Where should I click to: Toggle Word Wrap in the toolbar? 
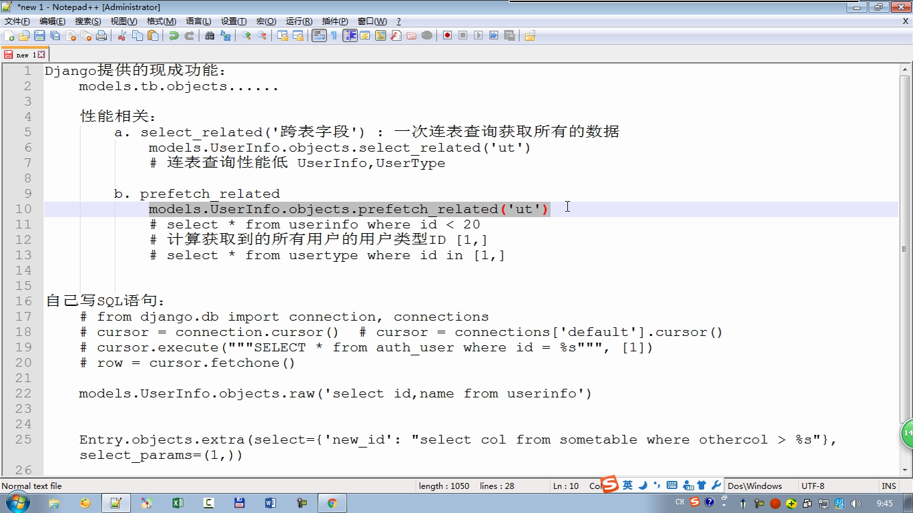pos(319,35)
